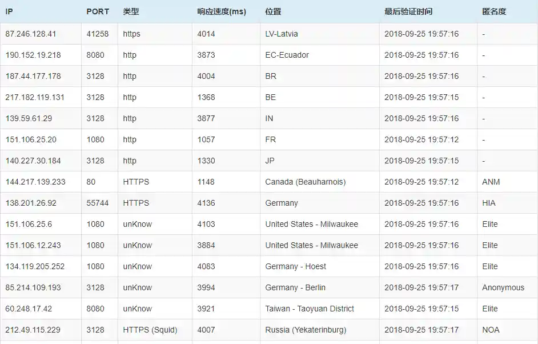Click the PORT column header
This screenshot has height=344, width=538.
(98, 11)
